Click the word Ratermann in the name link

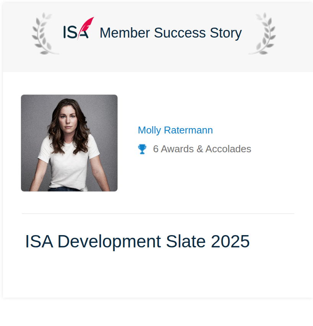pos(188,130)
